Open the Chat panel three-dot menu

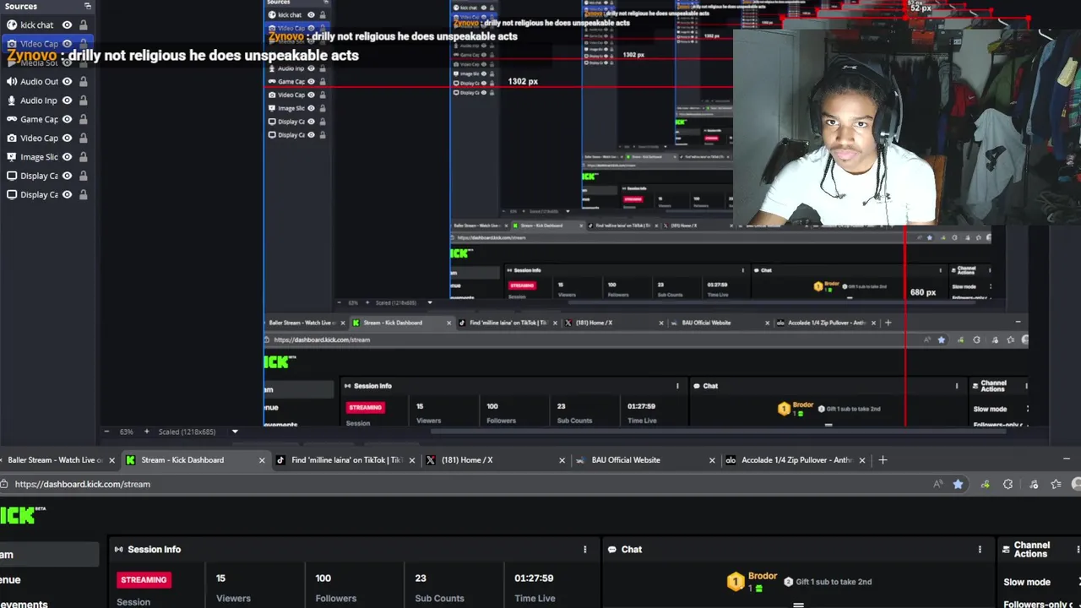pyautogui.click(x=980, y=549)
